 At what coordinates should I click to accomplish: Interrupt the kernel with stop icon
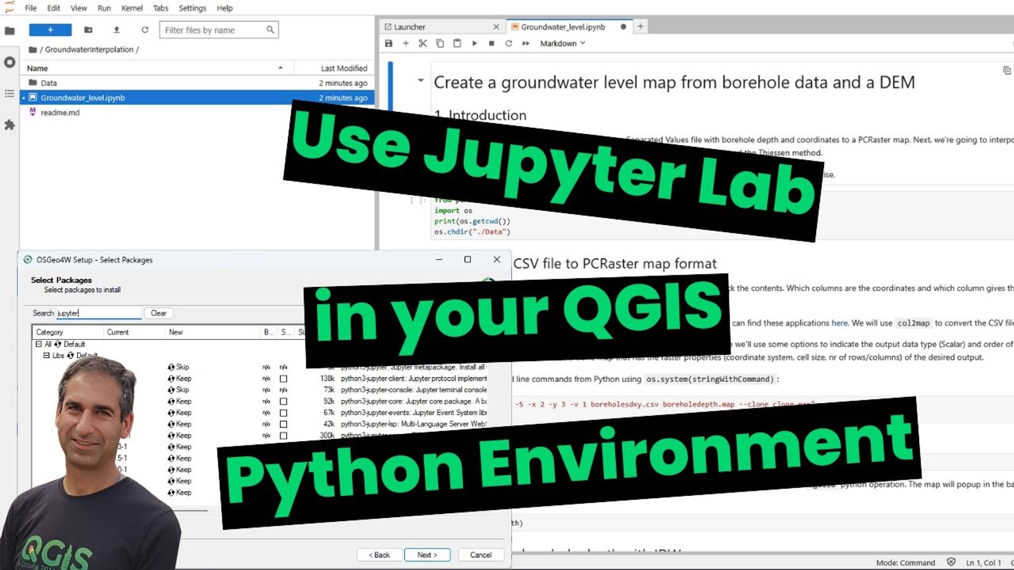tap(492, 43)
